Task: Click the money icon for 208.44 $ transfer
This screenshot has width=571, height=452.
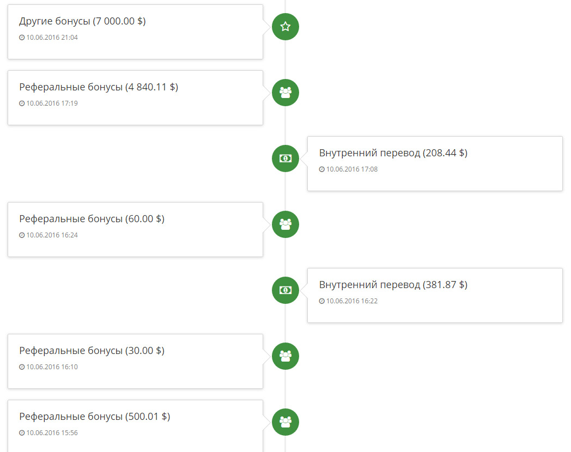Action: [285, 158]
